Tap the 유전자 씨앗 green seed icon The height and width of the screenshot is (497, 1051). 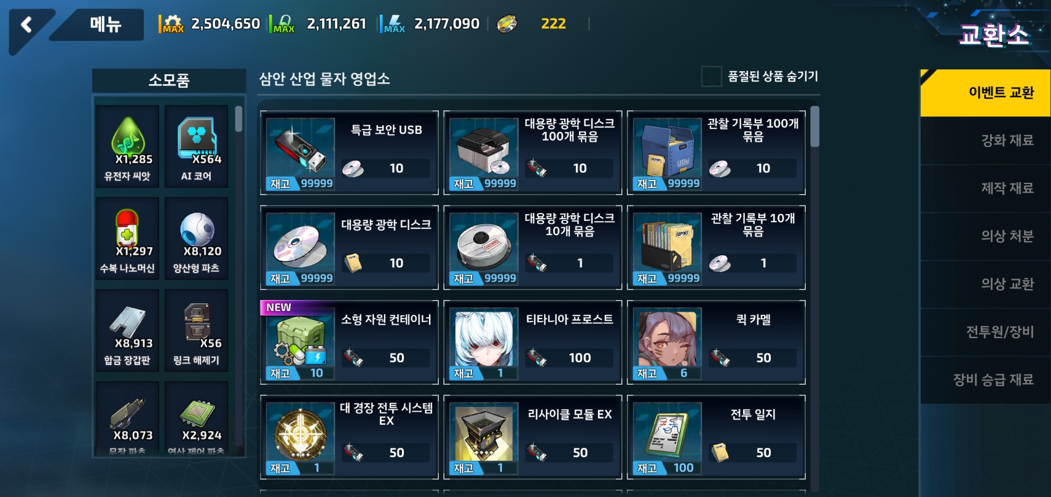tap(127, 136)
